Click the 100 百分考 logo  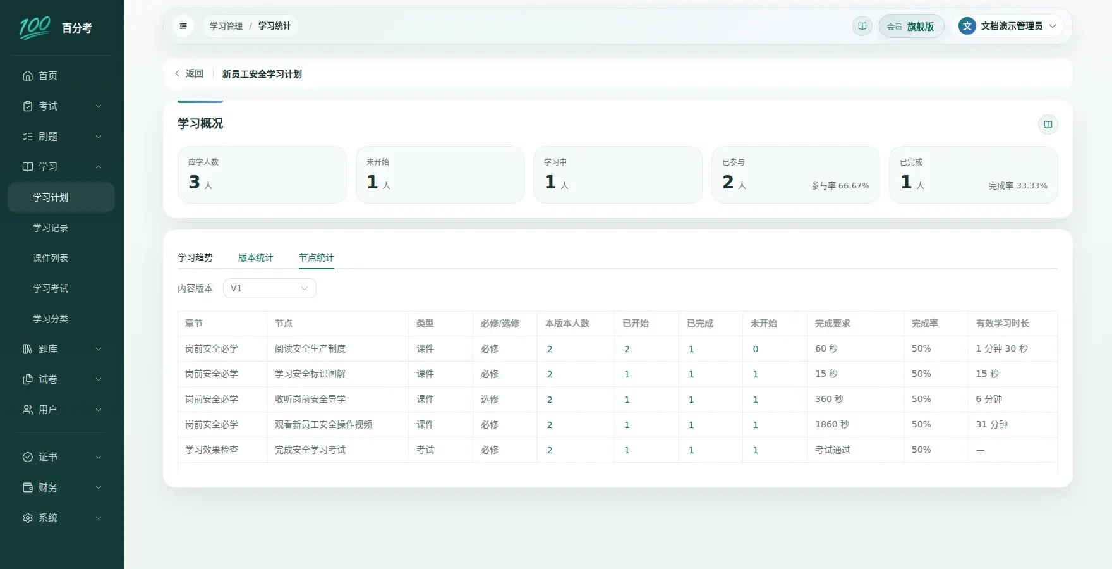[x=56, y=28]
